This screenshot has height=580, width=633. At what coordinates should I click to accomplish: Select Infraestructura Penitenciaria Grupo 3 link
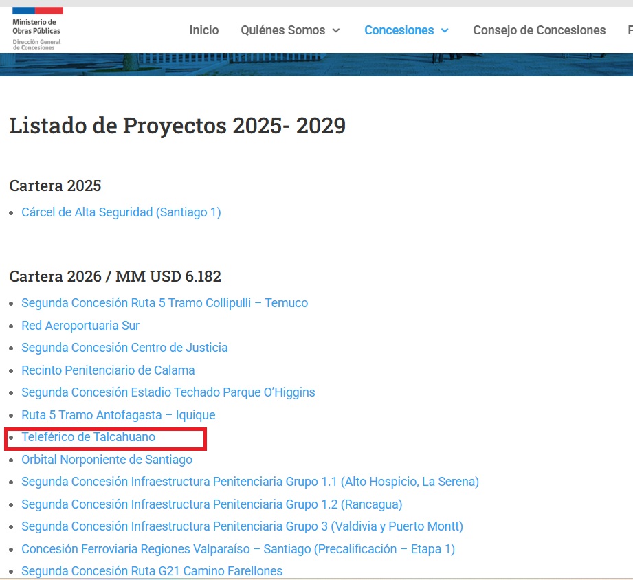point(242,526)
